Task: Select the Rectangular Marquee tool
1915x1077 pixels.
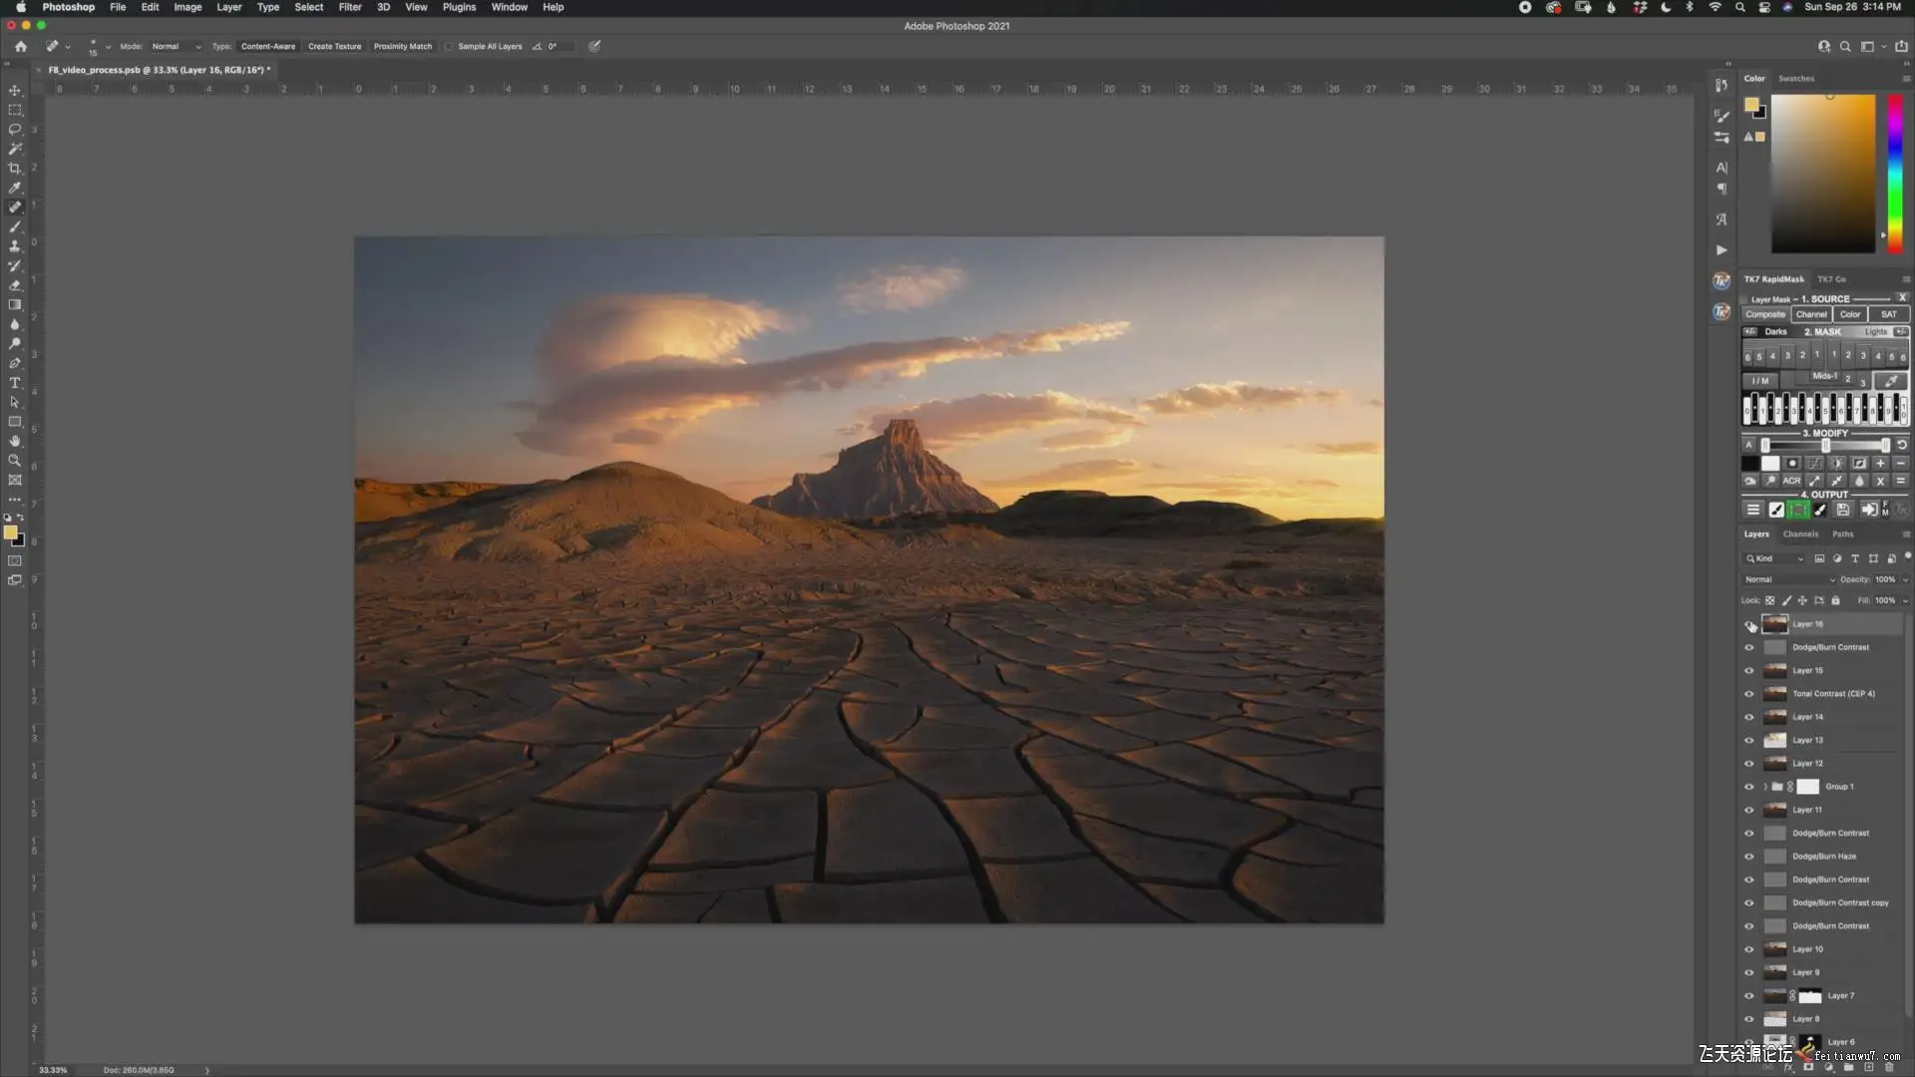Action: [15, 110]
